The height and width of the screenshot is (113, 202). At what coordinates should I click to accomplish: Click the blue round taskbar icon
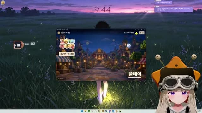(x=113, y=111)
